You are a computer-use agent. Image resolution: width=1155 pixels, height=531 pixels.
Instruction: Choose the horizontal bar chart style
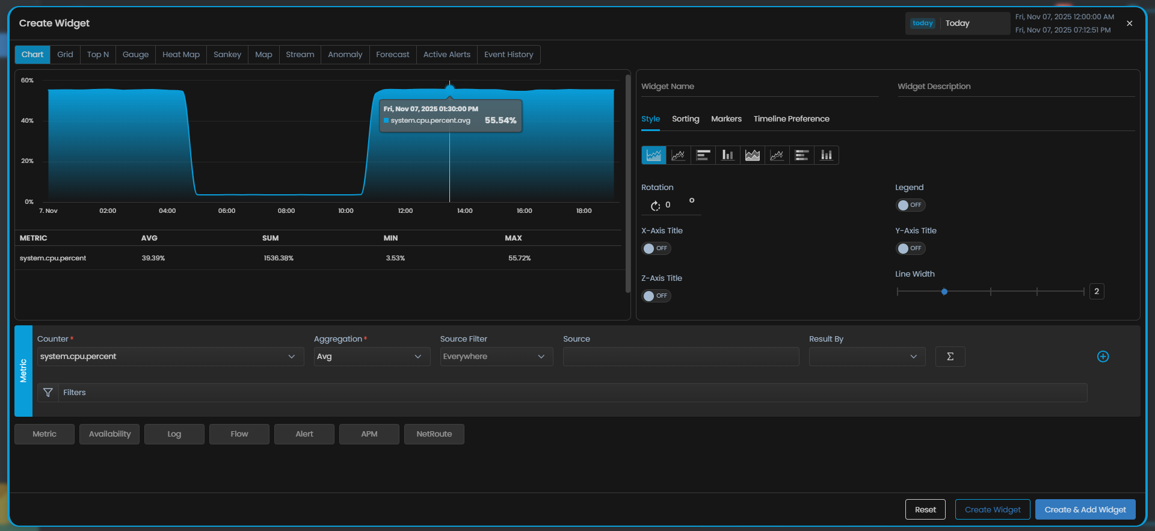point(703,155)
